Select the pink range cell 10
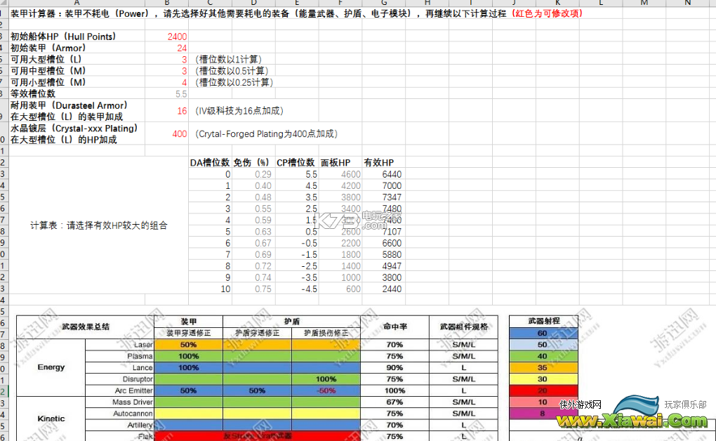The height and width of the screenshot is (441, 716). (543, 402)
